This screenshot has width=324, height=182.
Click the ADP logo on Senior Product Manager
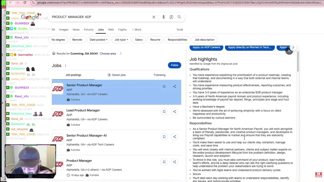(58, 89)
